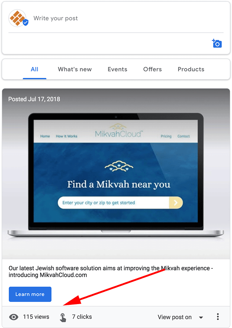Click the business logo avatar
The height and width of the screenshot is (328, 232).
(x=17, y=18)
